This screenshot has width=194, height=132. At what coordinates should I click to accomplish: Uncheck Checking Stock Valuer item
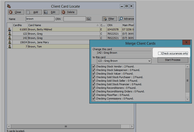click(x=94, y=74)
